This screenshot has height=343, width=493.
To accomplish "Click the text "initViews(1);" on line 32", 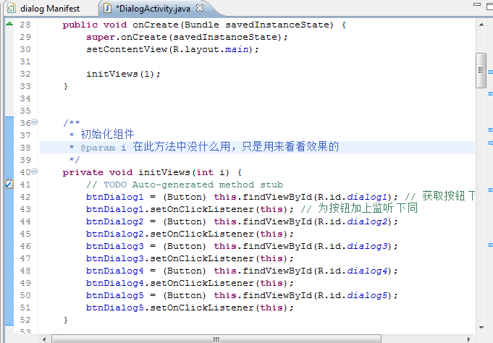I will pyautogui.click(x=123, y=74).
